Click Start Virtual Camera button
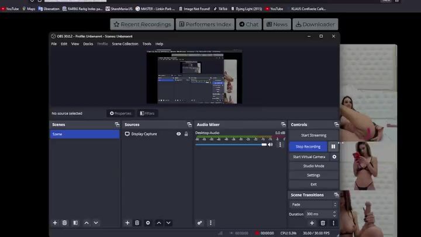The width and height of the screenshot is (421, 237). [309, 157]
